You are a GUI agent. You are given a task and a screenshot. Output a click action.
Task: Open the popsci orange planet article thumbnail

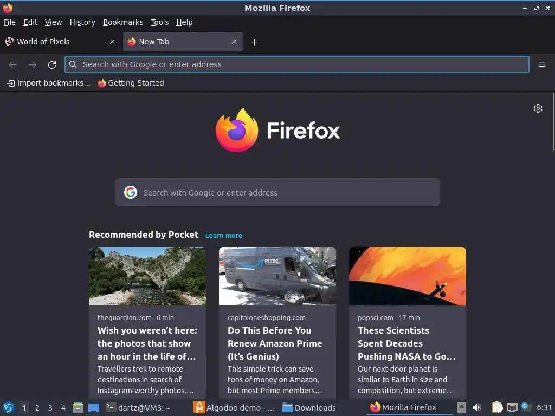[x=408, y=276]
